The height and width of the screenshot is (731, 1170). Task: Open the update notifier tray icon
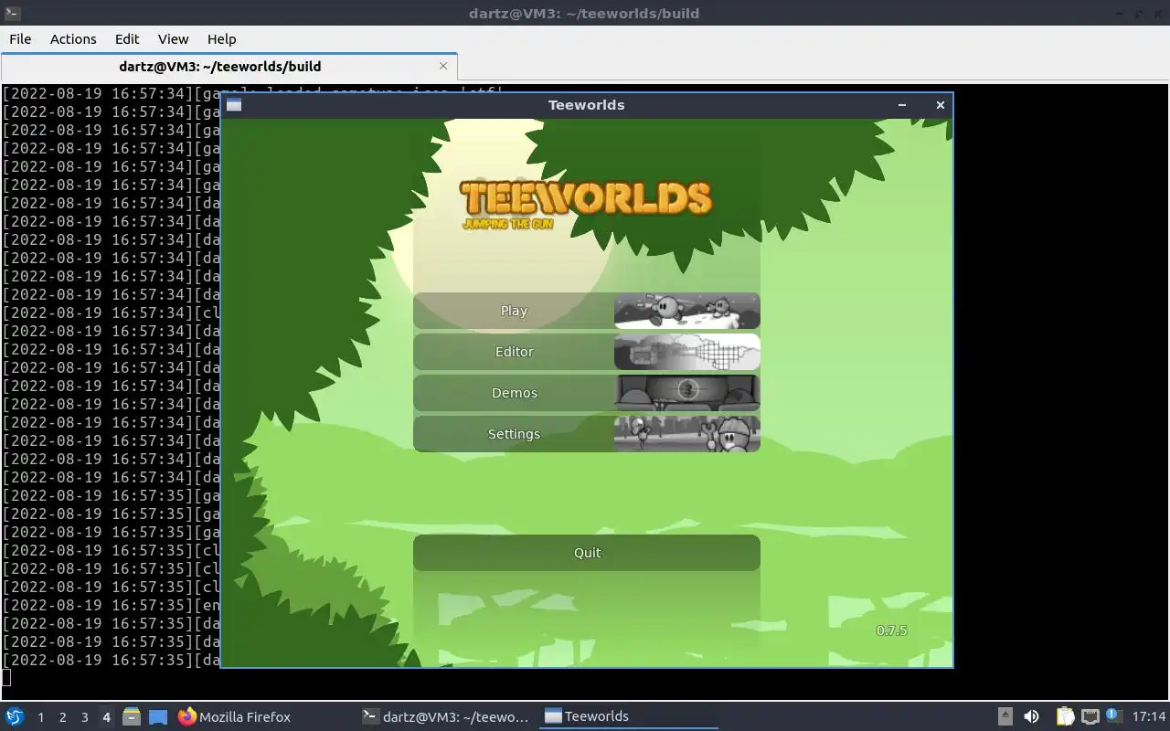1113,715
